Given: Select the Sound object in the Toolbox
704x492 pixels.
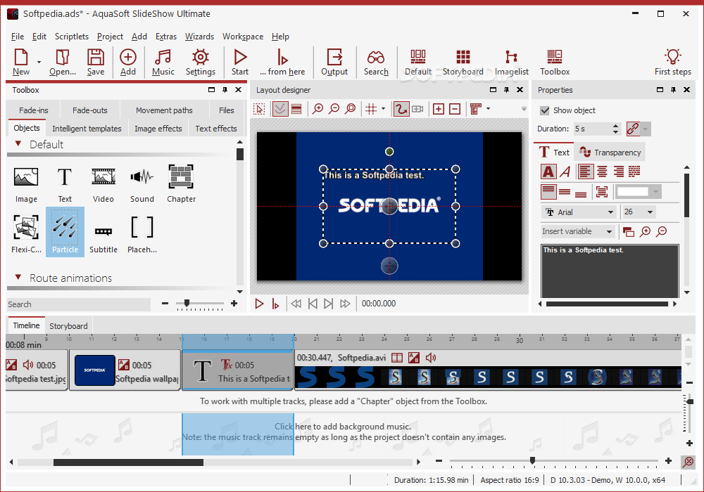Looking at the screenshot, I should pos(142,184).
